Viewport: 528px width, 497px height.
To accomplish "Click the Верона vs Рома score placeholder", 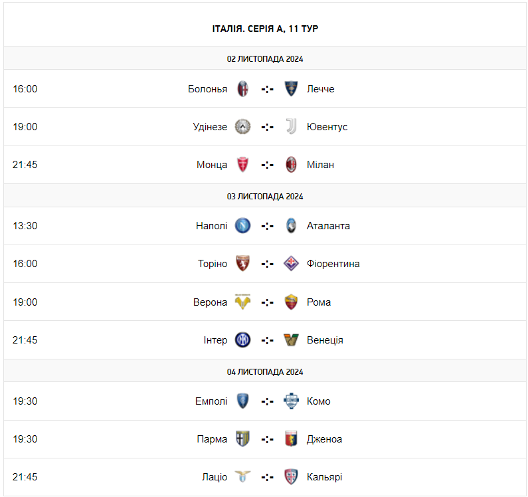I will click(267, 302).
